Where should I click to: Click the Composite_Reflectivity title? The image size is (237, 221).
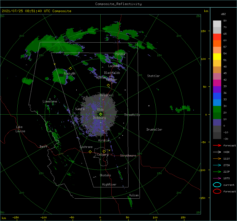[118, 4]
